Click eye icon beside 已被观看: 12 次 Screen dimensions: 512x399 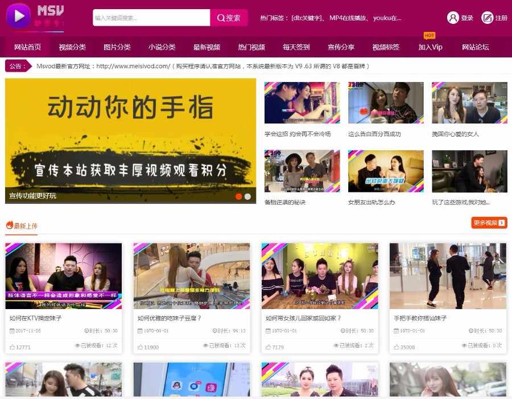pyautogui.click(x=77, y=345)
